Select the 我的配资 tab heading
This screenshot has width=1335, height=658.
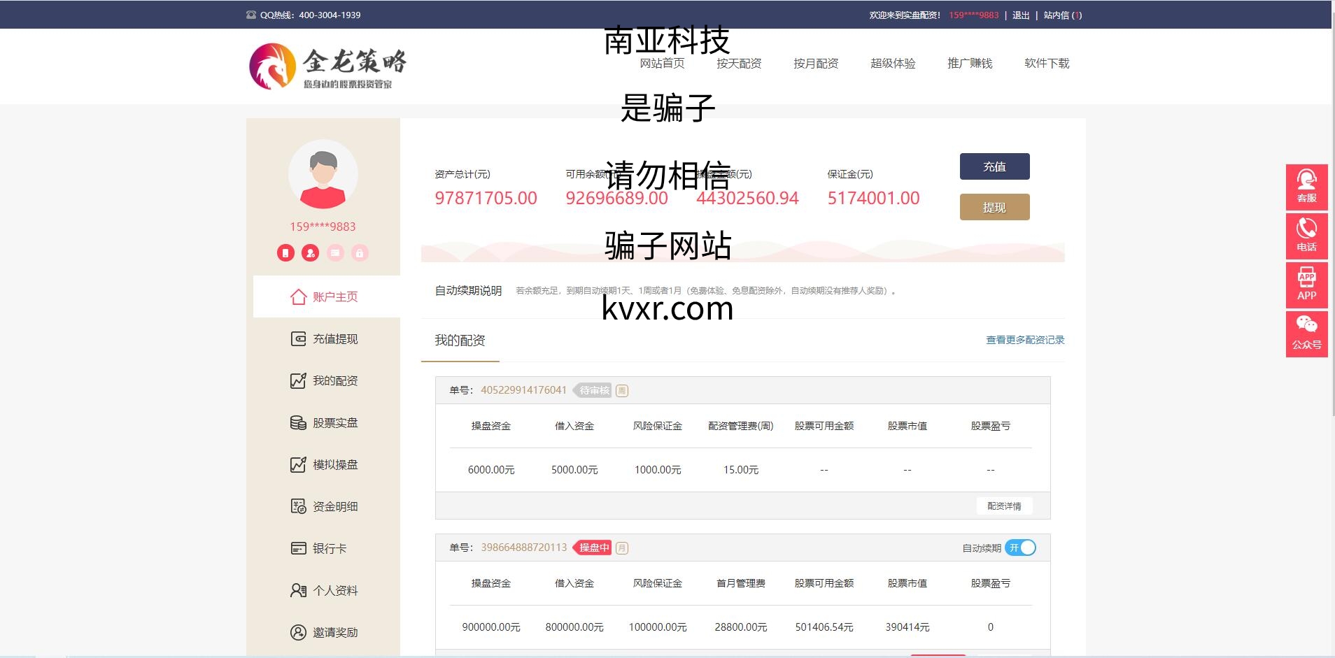click(x=460, y=341)
